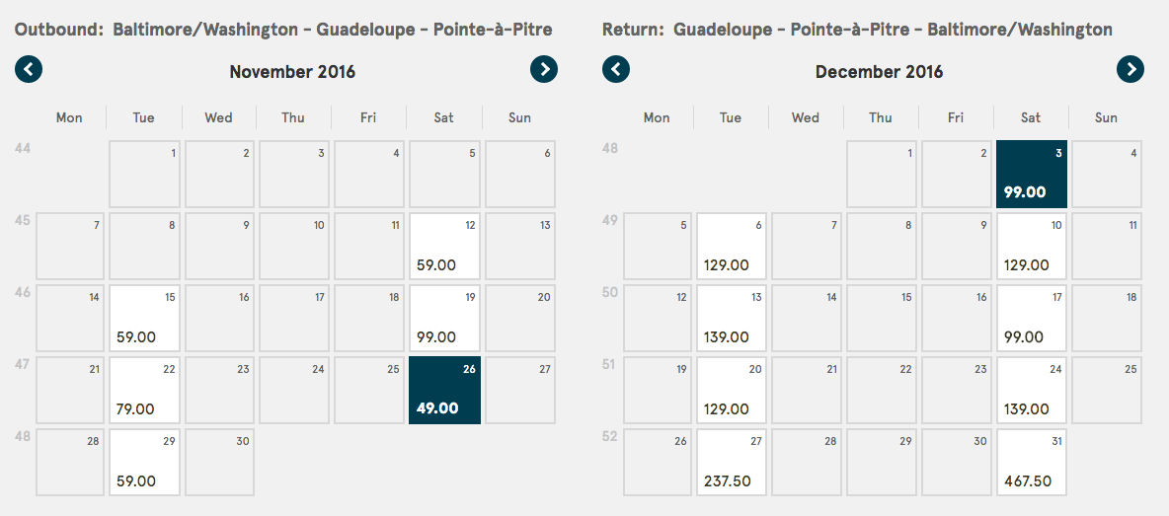Choose December 6 return fare 129.00
The width and height of the screenshot is (1169, 516).
click(x=732, y=246)
